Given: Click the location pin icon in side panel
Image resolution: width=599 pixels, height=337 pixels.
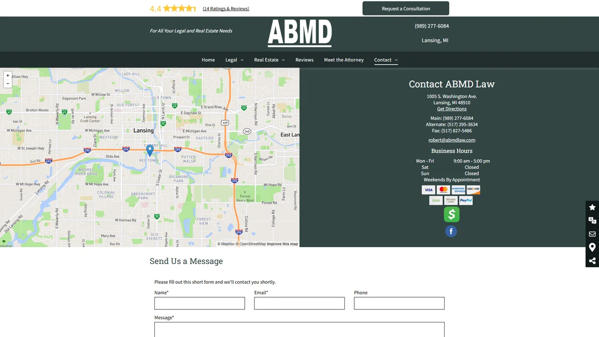Looking at the screenshot, I should pyautogui.click(x=592, y=248).
